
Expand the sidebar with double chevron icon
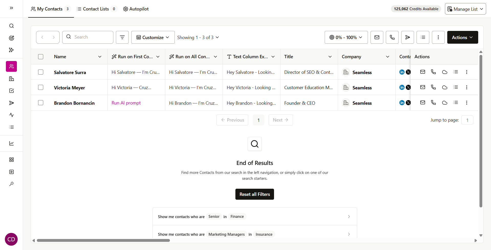coord(12,8)
